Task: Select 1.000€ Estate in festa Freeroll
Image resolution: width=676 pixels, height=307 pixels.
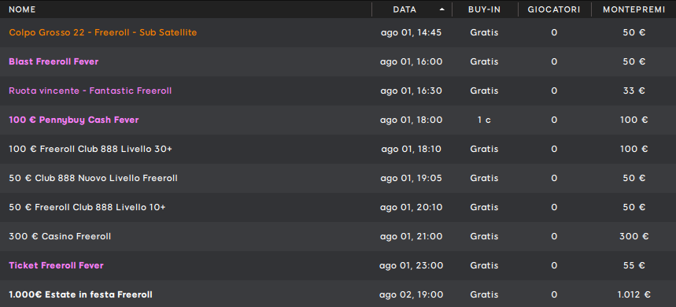Action: pos(338,294)
